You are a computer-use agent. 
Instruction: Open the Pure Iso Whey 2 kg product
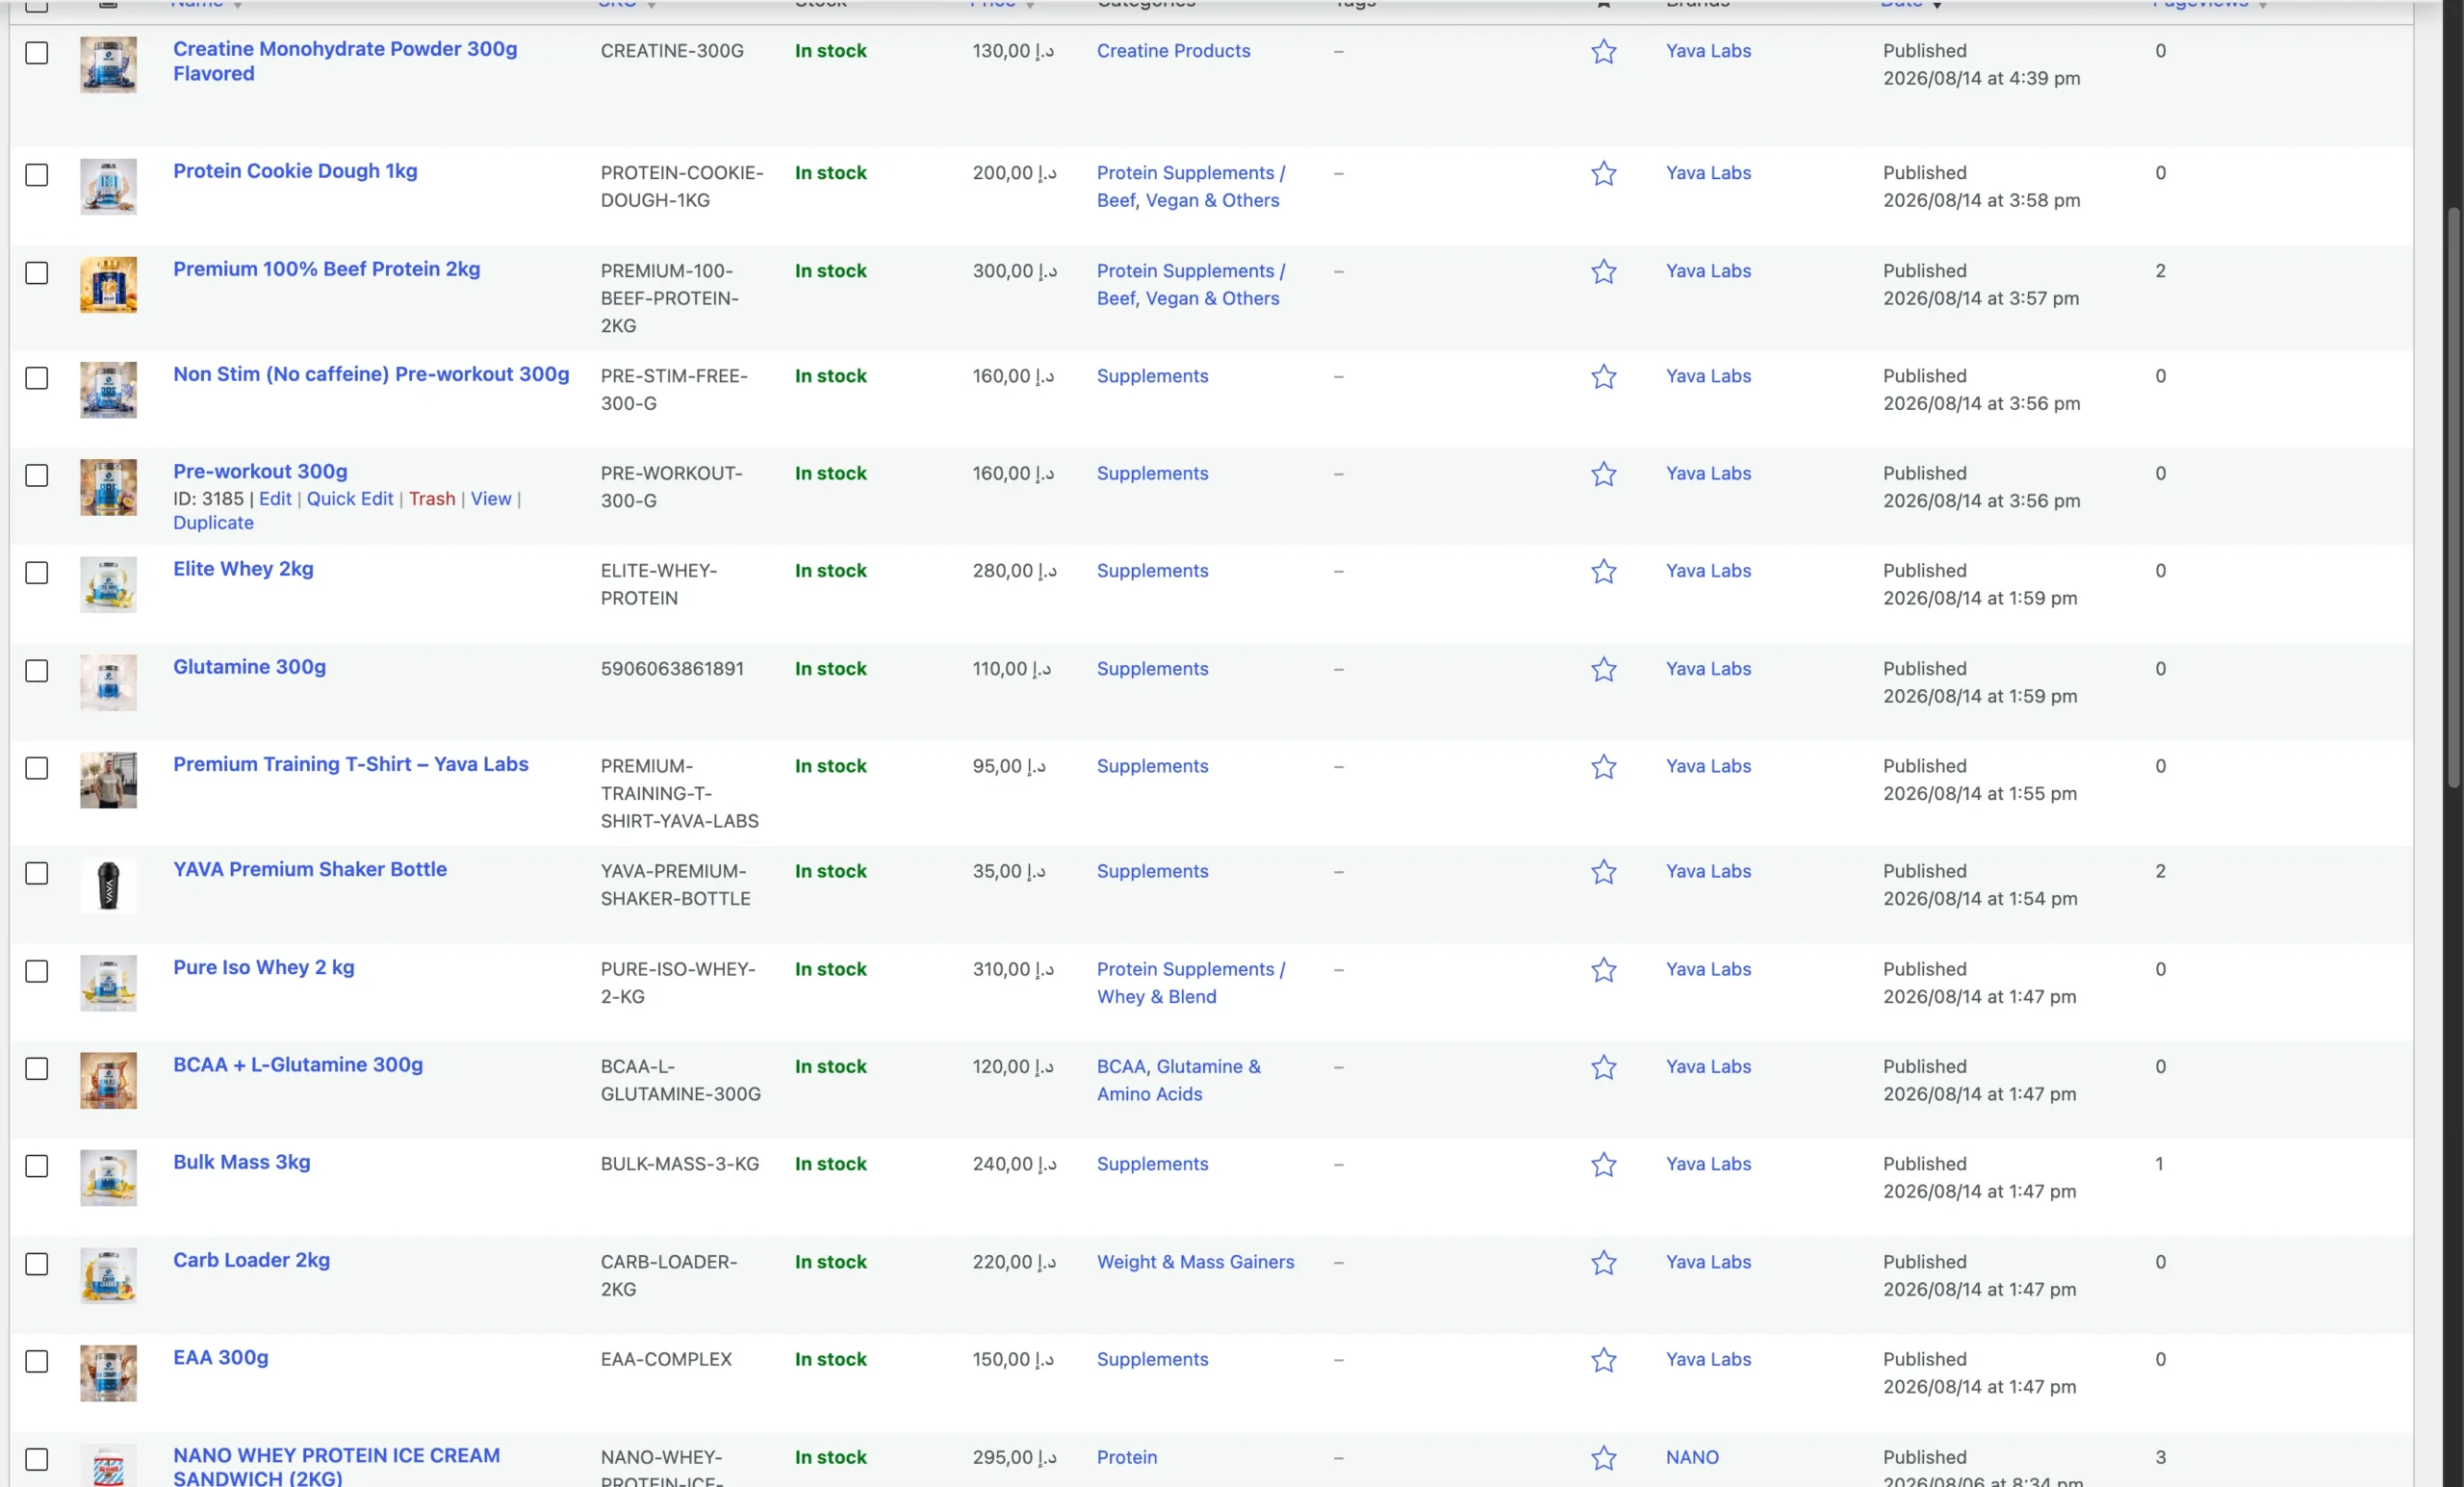point(264,967)
